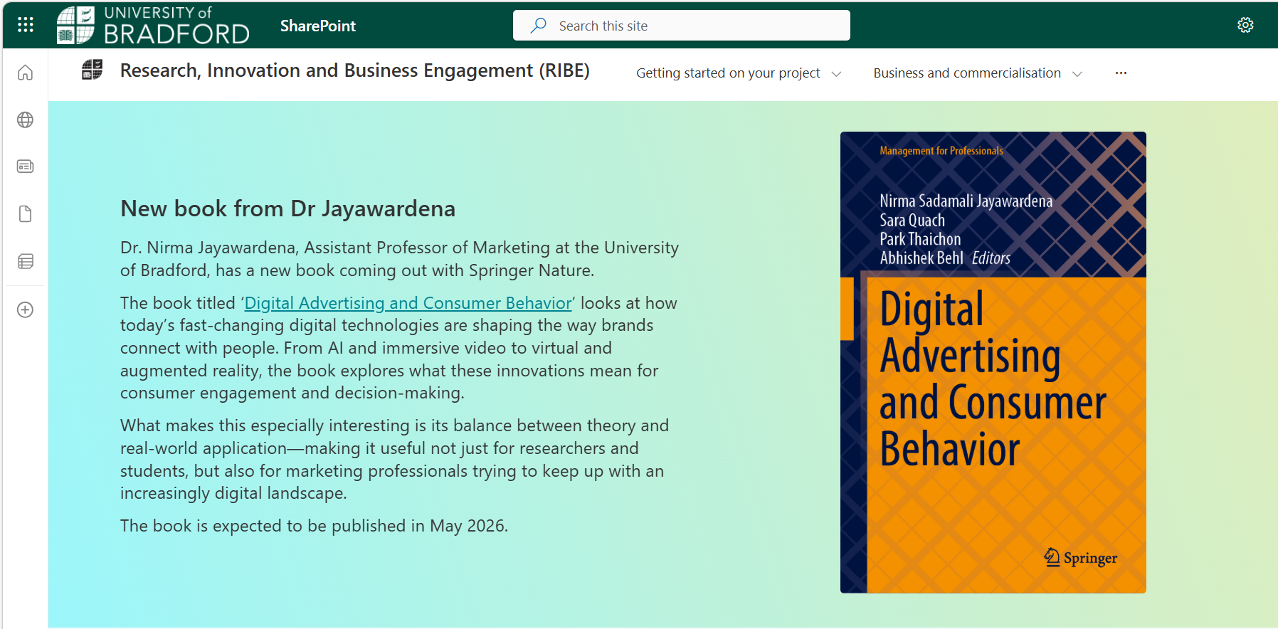Click the search magnifier icon
Viewport: 1278px width, 629px height.
[539, 26]
